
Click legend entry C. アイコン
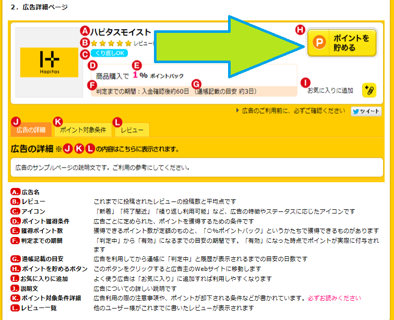tap(28, 211)
